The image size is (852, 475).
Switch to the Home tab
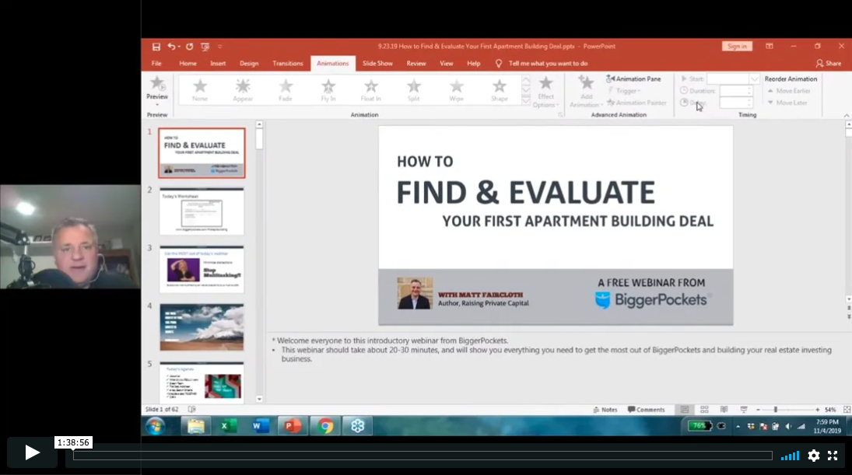[188, 64]
